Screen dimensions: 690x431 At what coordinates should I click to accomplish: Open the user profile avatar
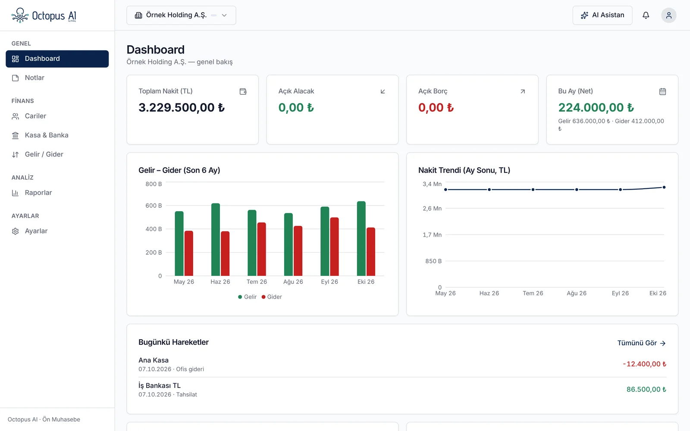point(668,16)
